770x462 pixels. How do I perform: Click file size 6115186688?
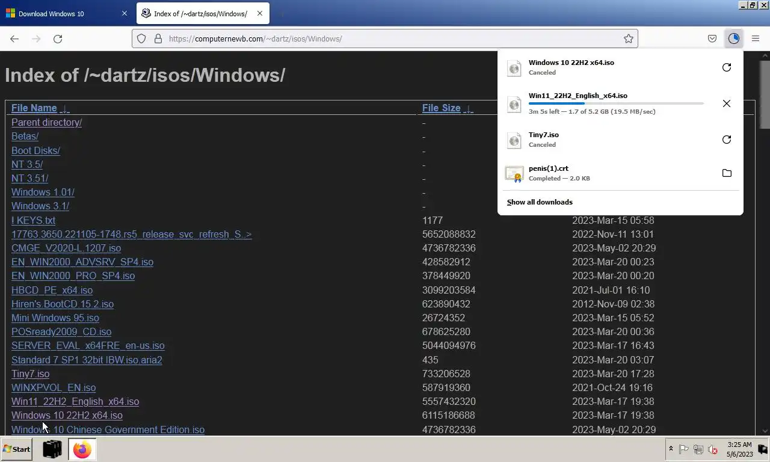click(x=448, y=415)
